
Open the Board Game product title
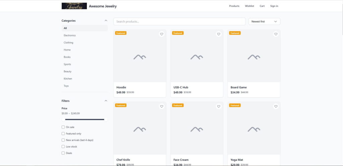tap(238, 88)
